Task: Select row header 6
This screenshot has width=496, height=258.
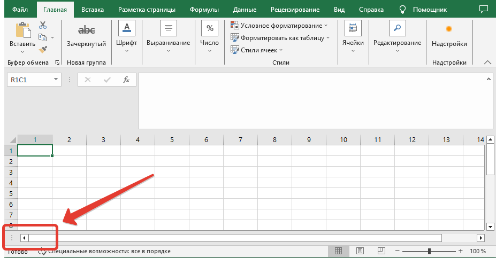Action: point(11,204)
